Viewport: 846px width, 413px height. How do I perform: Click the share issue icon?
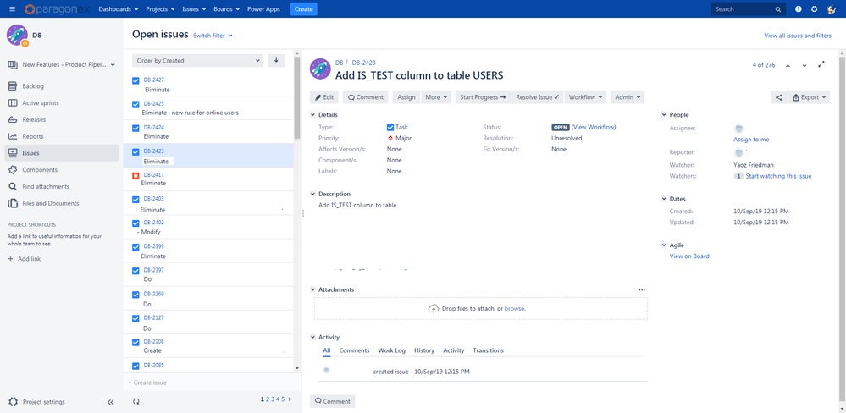pyautogui.click(x=778, y=97)
